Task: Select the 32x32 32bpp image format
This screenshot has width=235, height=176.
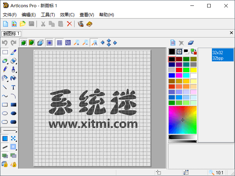Action: (222, 55)
